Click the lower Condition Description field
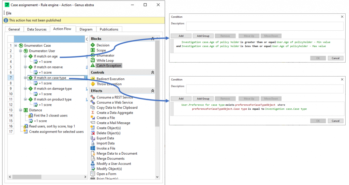The width and height of the screenshot is (349, 185). click(265, 89)
